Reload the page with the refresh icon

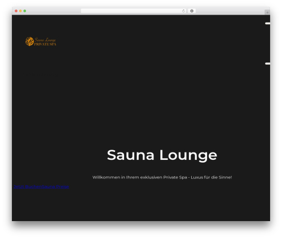tap(183, 11)
